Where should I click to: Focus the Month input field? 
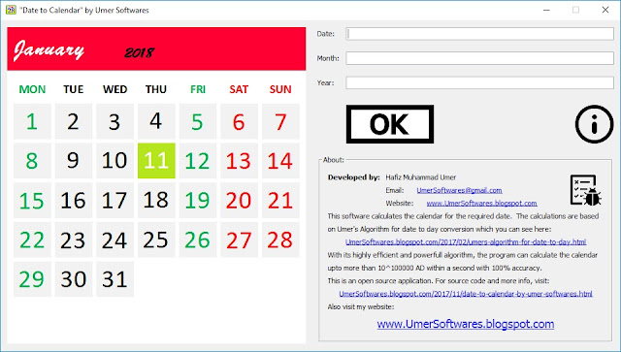(479, 58)
